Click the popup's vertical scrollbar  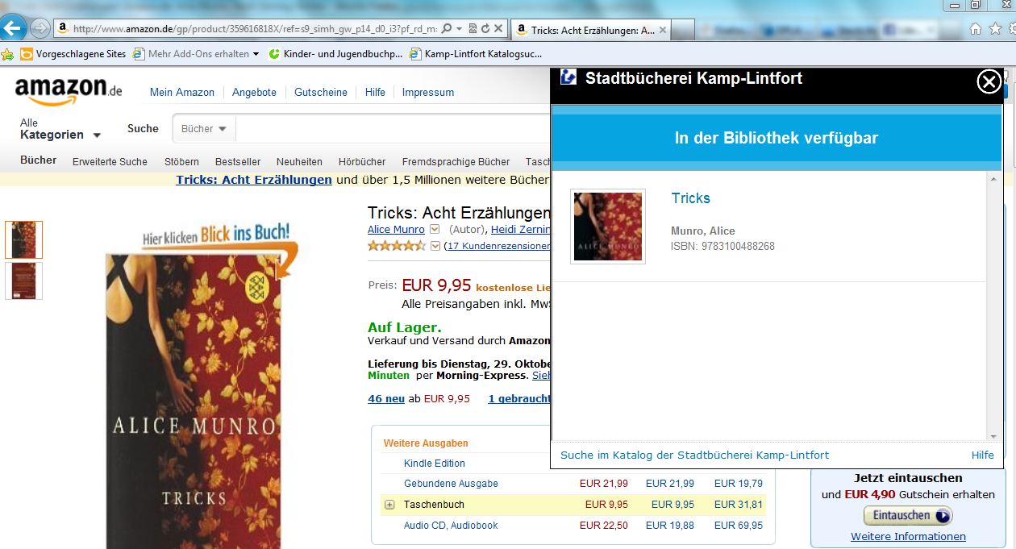point(995,306)
